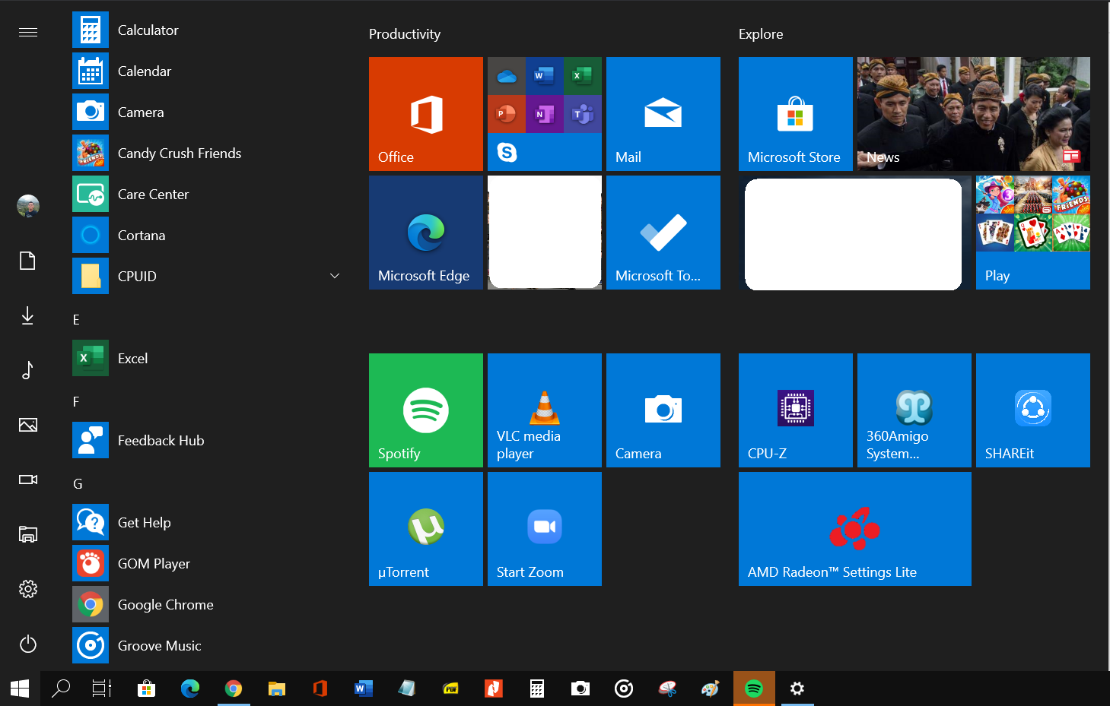Click the user account avatar

(28, 206)
